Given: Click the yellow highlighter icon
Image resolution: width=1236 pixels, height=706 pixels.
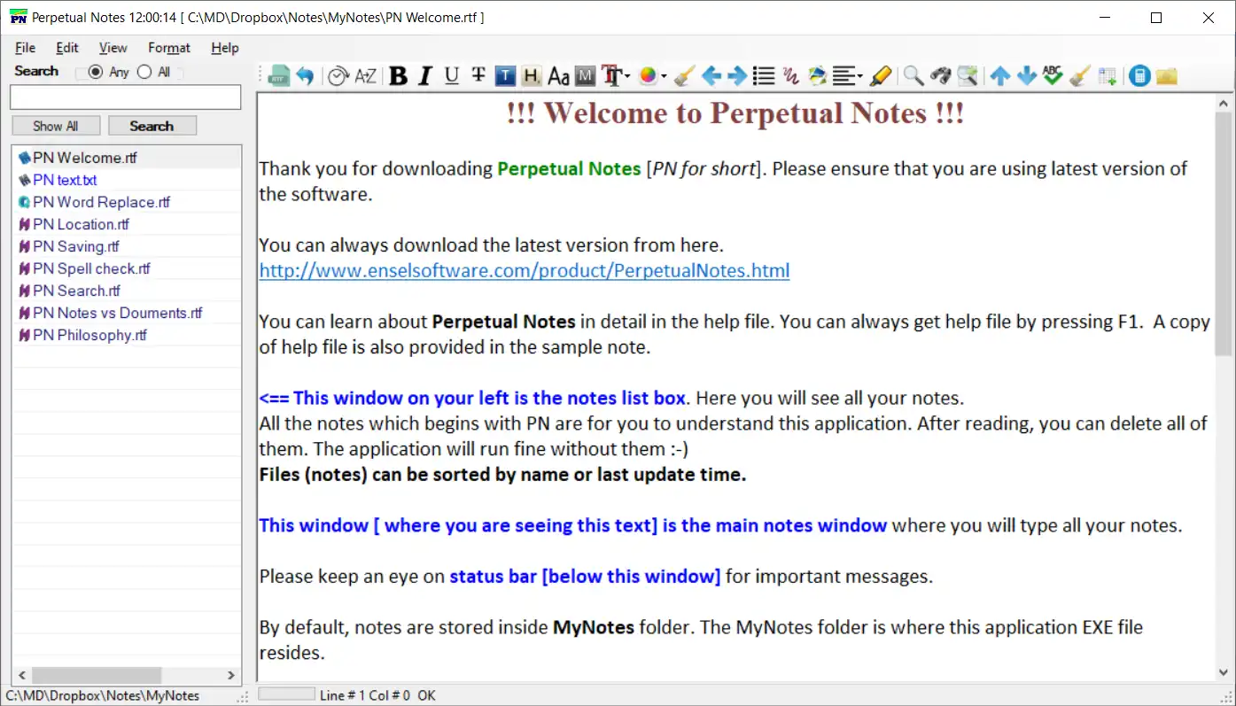Looking at the screenshot, I should tap(880, 76).
